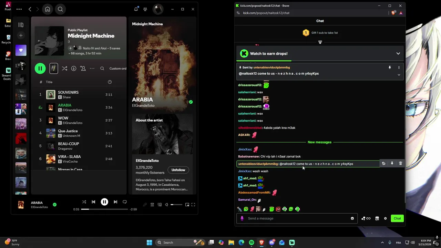Open Liked Songs in the Spotify sidebar
This screenshot has height=248, width=441.
point(21,50)
